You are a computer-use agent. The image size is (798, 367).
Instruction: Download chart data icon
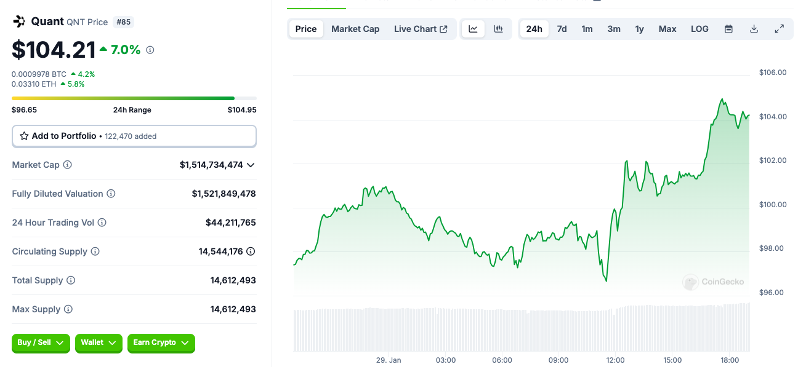click(x=754, y=29)
